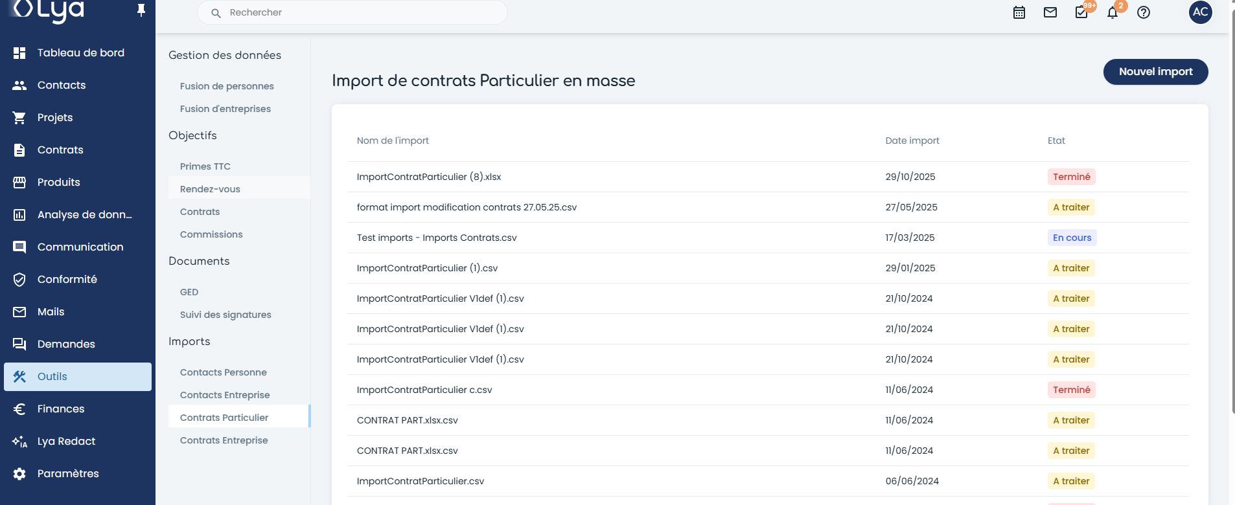Open the mail envelope icon in header

pyautogui.click(x=1050, y=12)
